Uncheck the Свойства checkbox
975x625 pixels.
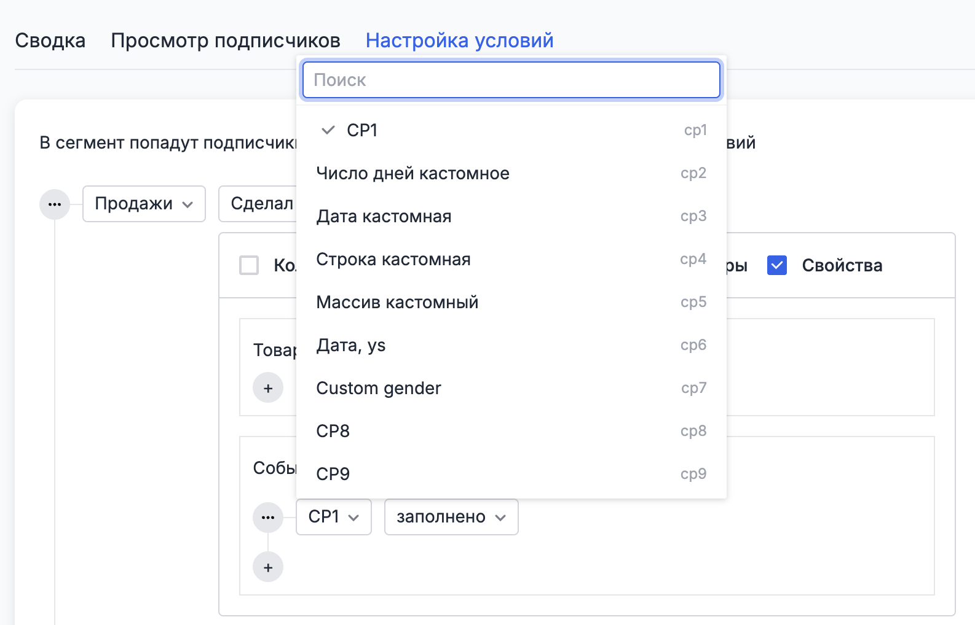click(777, 265)
